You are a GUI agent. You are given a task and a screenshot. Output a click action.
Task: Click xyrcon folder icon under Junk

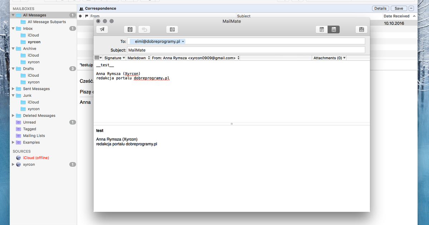[x=23, y=109]
